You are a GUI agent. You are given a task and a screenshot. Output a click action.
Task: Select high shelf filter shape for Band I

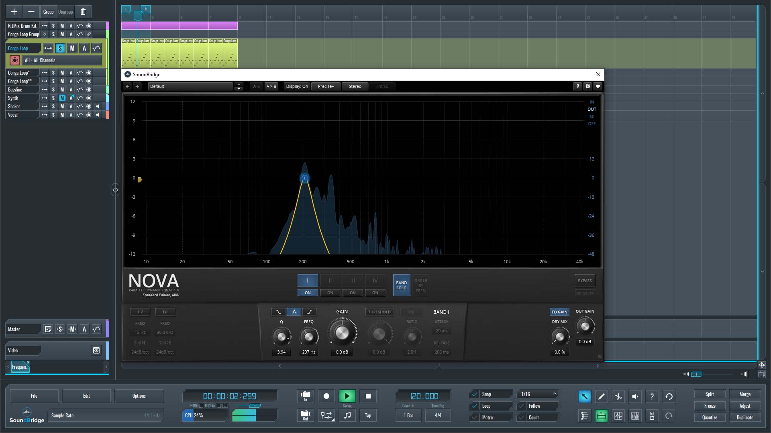(x=310, y=312)
